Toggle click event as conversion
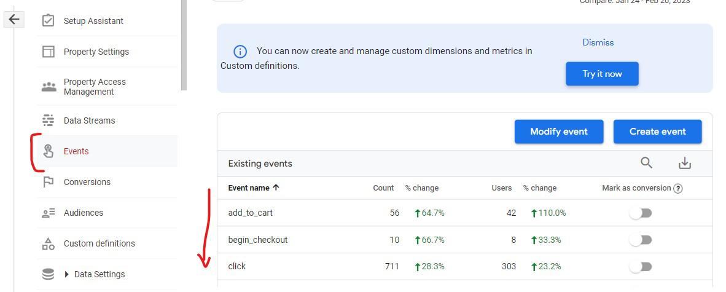726x292 pixels. pos(640,266)
